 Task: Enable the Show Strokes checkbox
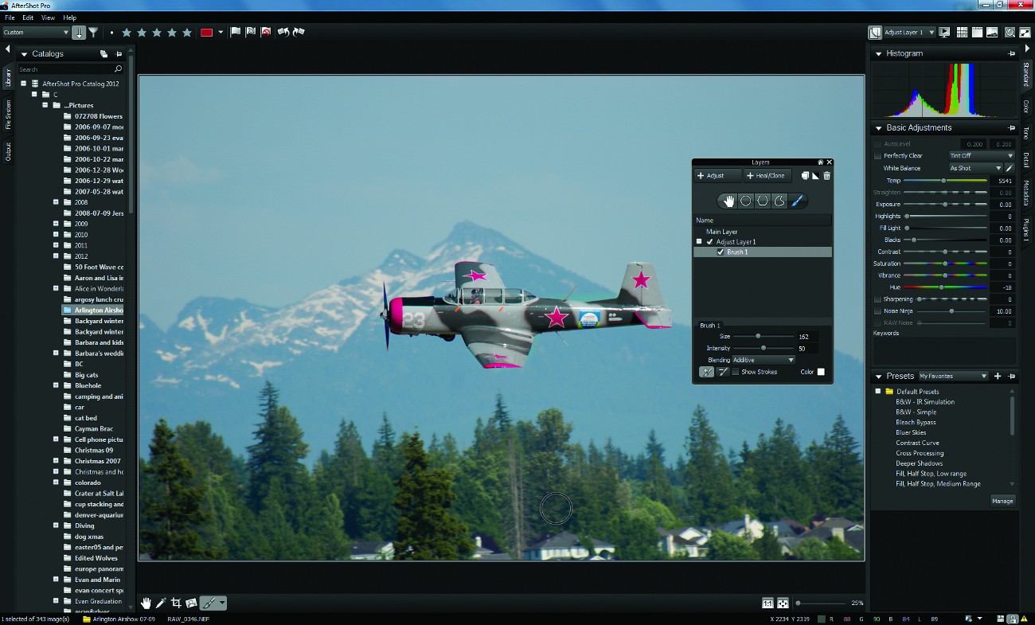(735, 372)
